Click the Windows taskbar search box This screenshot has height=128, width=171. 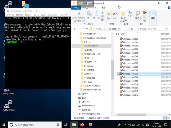pyautogui.click(x=35, y=125)
